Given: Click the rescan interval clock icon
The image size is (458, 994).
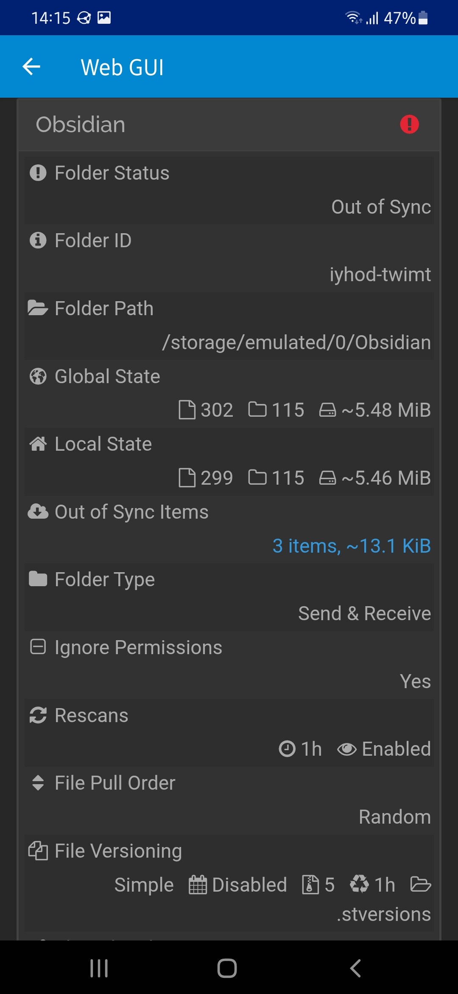Looking at the screenshot, I should pos(287,749).
